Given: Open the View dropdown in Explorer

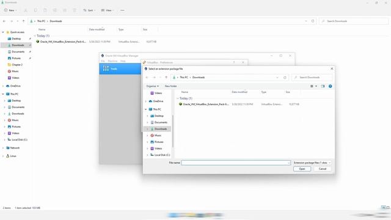Looking at the screenshot, I should (x=108, y=10).
